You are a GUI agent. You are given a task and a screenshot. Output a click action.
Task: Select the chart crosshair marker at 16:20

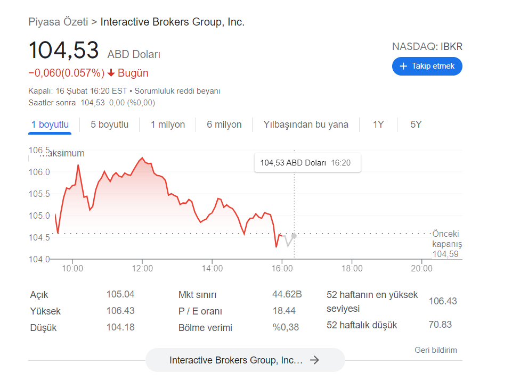click(293, 236)
